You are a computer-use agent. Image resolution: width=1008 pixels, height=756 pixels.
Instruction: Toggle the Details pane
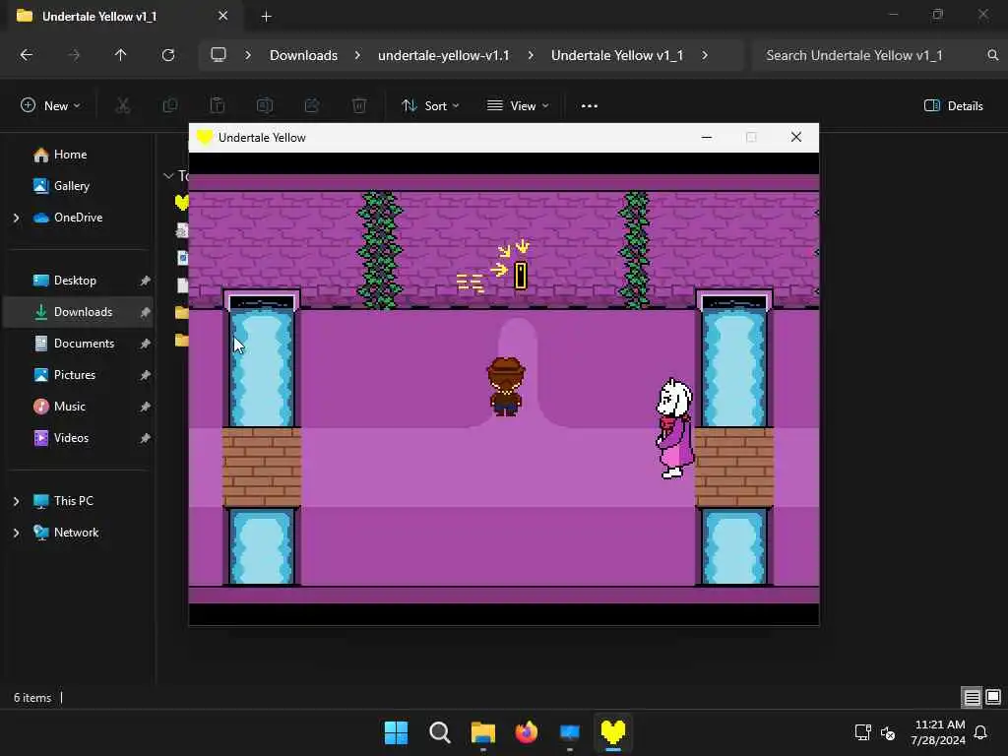(953, 106)
